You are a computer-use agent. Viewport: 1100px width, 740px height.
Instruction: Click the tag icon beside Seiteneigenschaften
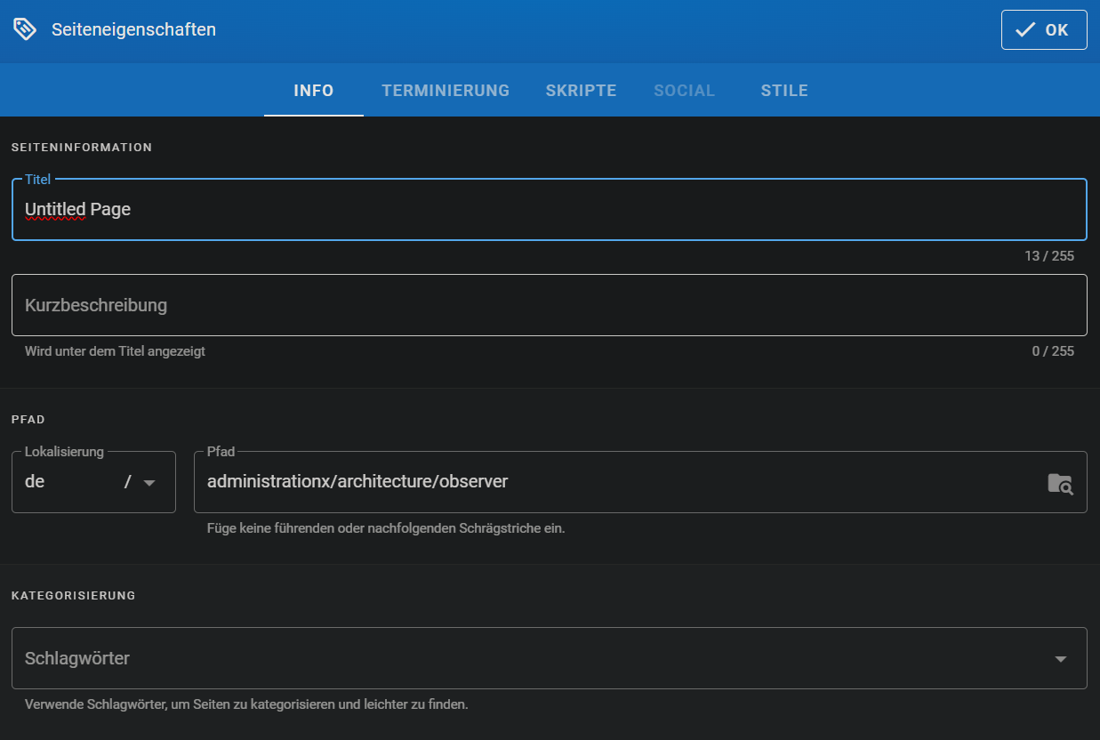coord(25,29)
